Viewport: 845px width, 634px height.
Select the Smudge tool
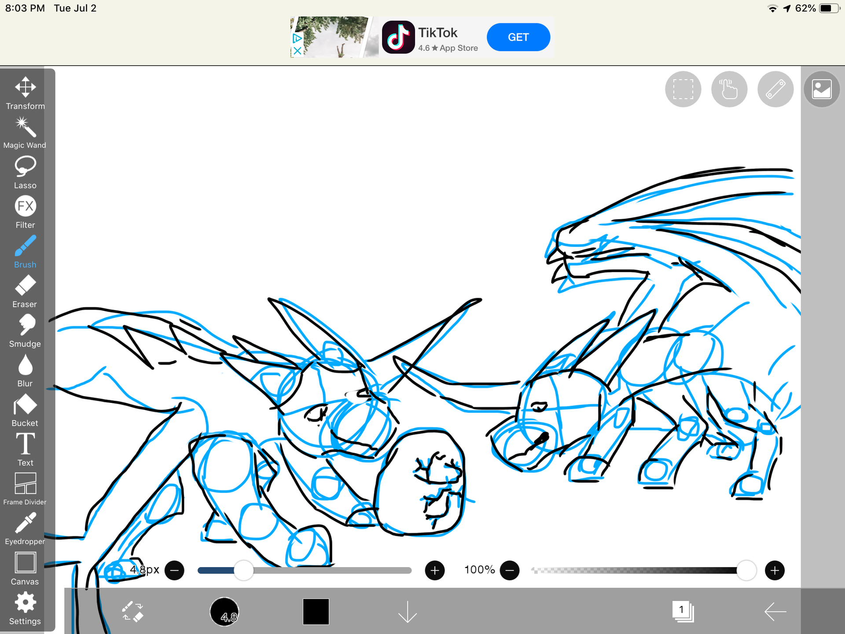[25, 331]
